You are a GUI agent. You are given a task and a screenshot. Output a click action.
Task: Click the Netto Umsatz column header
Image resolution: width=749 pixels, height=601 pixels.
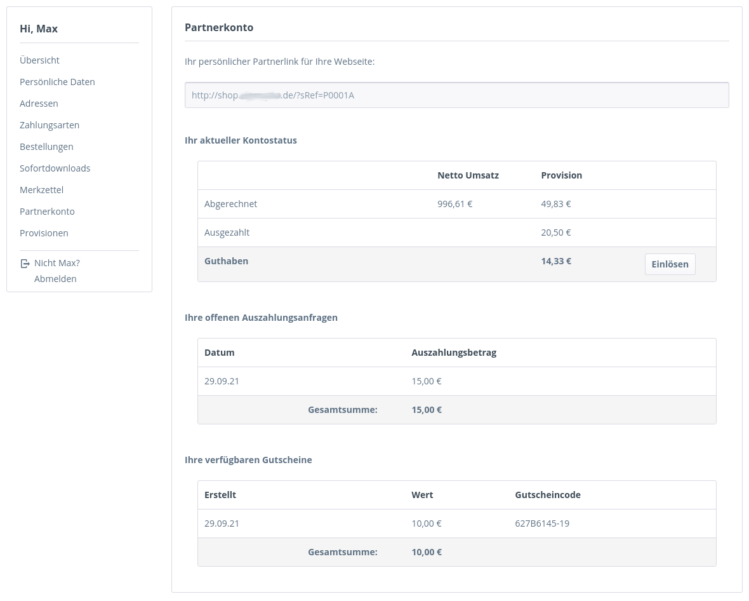pyautogui.click(x=468, y=175)
